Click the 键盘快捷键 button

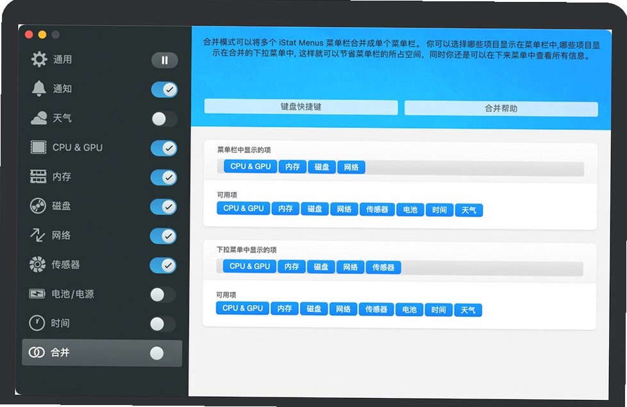pyautogui.click(x=301, y=107)
